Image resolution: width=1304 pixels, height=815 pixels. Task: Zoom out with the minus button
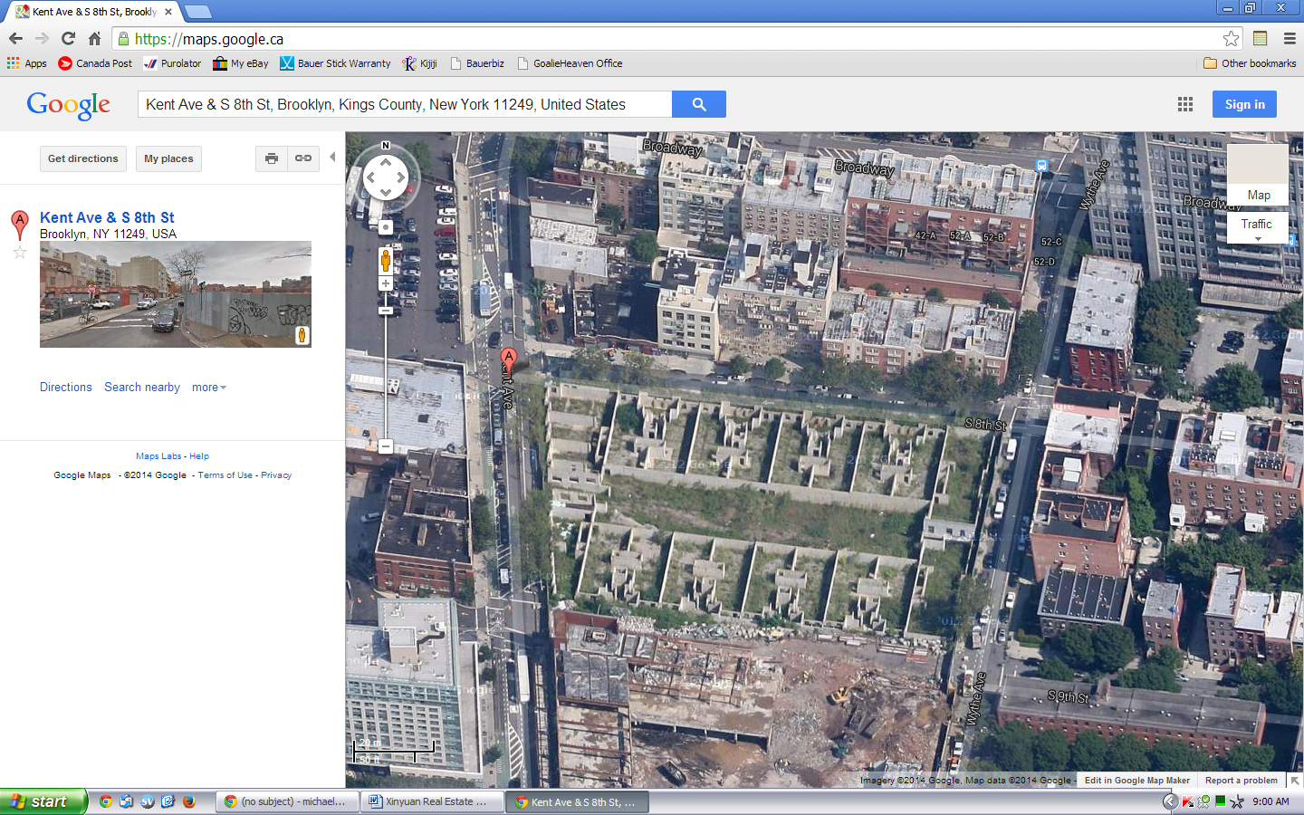[386, 446]
